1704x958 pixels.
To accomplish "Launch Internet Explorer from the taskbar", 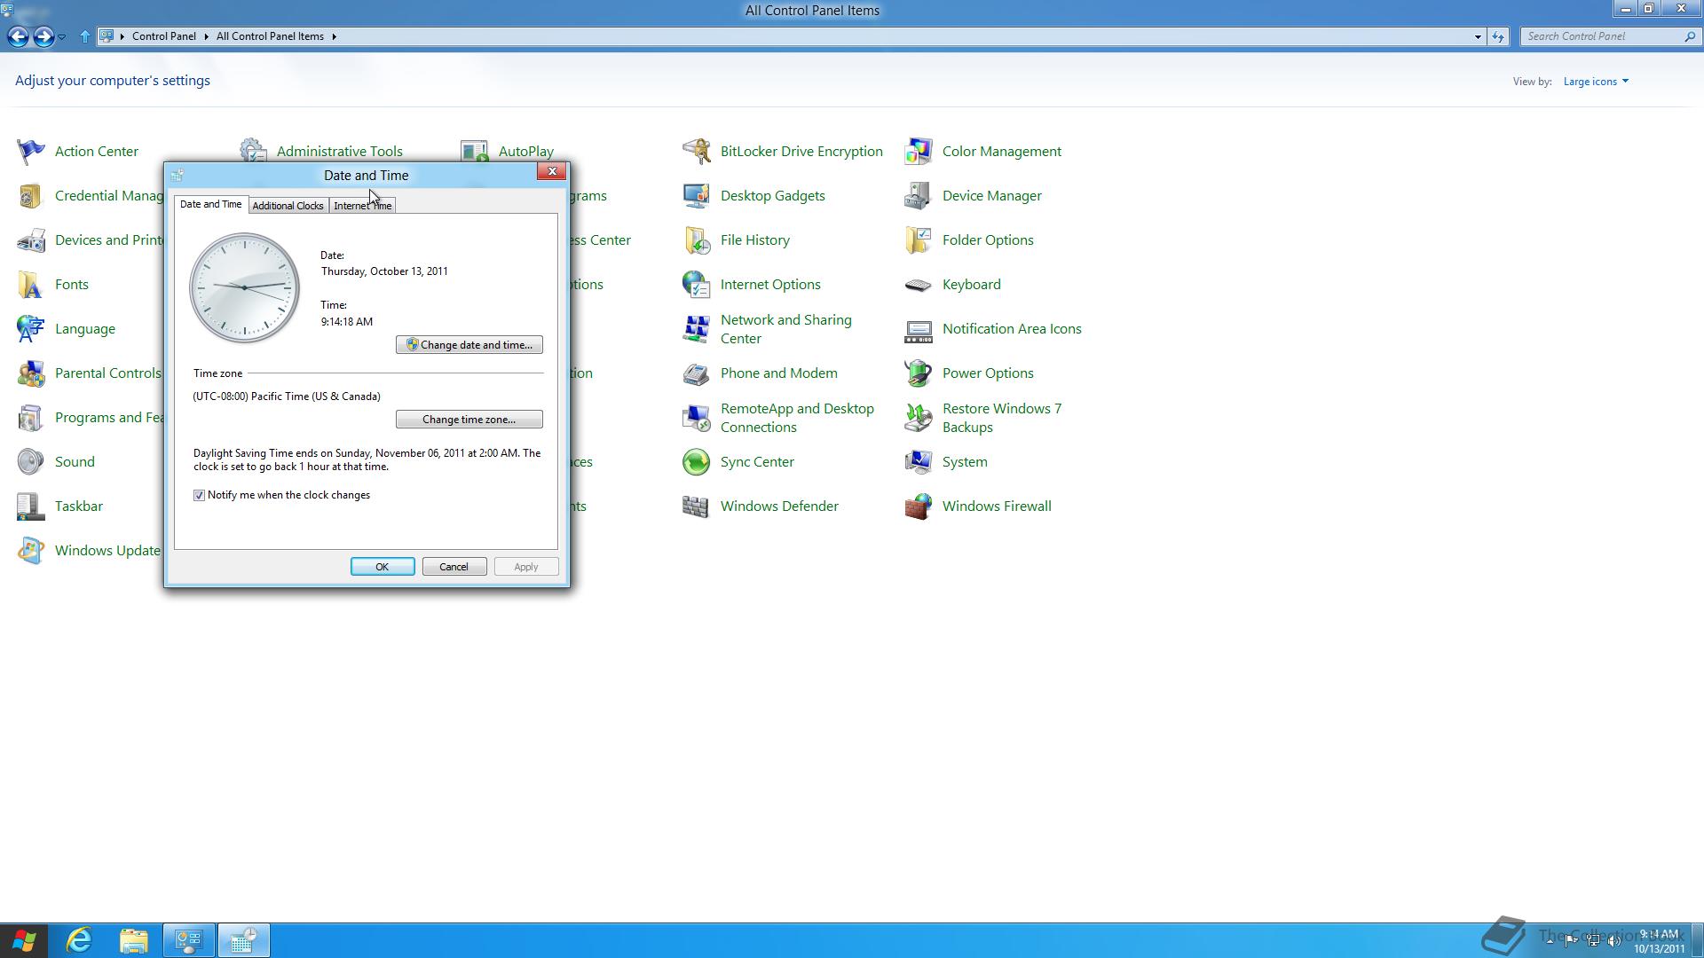I will pos(80,940).
